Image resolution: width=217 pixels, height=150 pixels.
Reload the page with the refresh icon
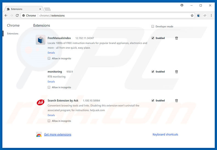click(17, 15)
